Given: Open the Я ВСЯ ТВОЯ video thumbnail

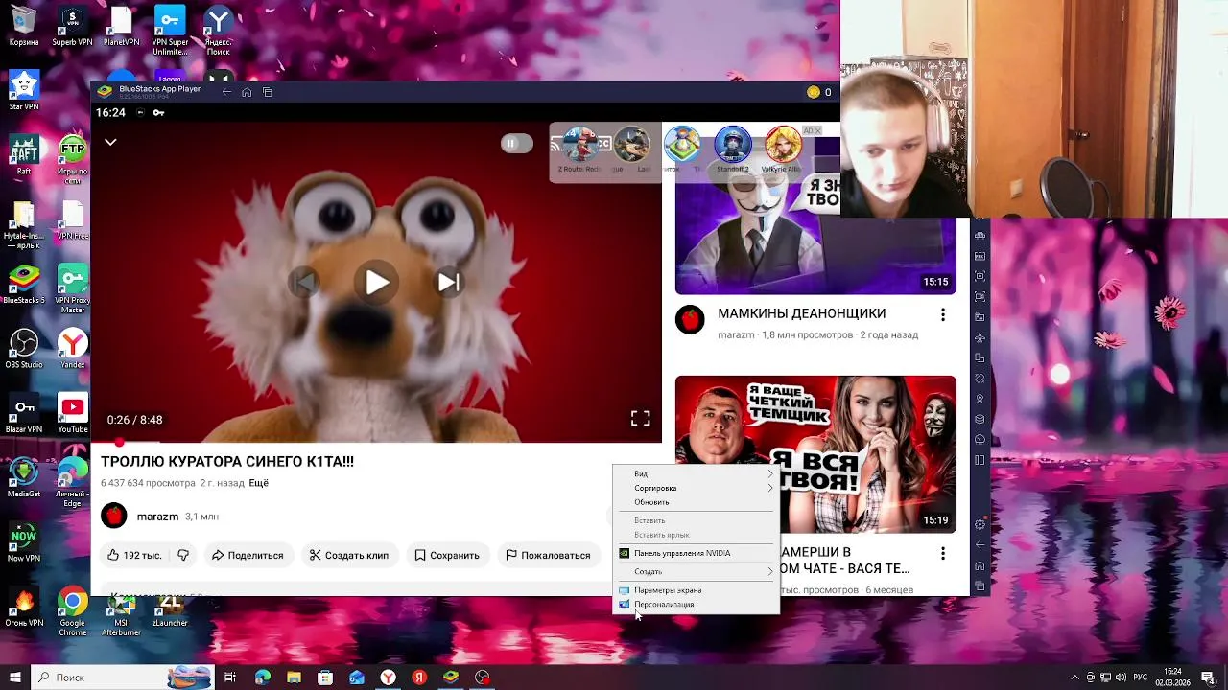Looking at the screenshot, I should [x=815, y=454].
